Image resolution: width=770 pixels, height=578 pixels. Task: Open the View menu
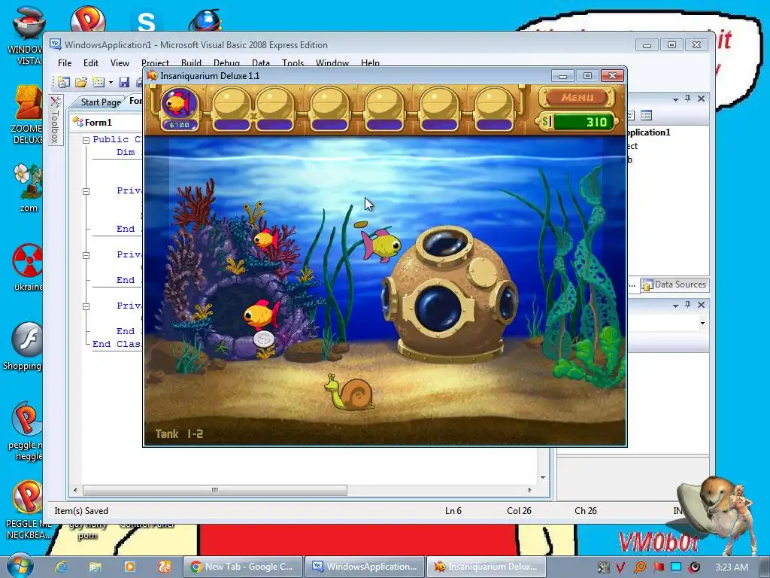click(120, 63)
